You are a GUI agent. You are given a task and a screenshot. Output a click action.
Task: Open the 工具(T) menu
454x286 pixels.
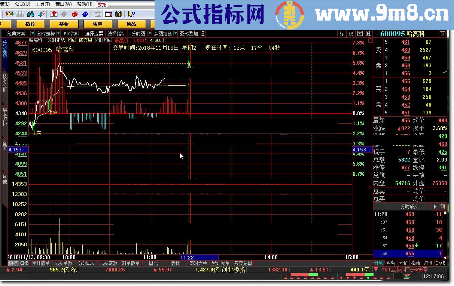pyautogui.click(x=43, y=4)
